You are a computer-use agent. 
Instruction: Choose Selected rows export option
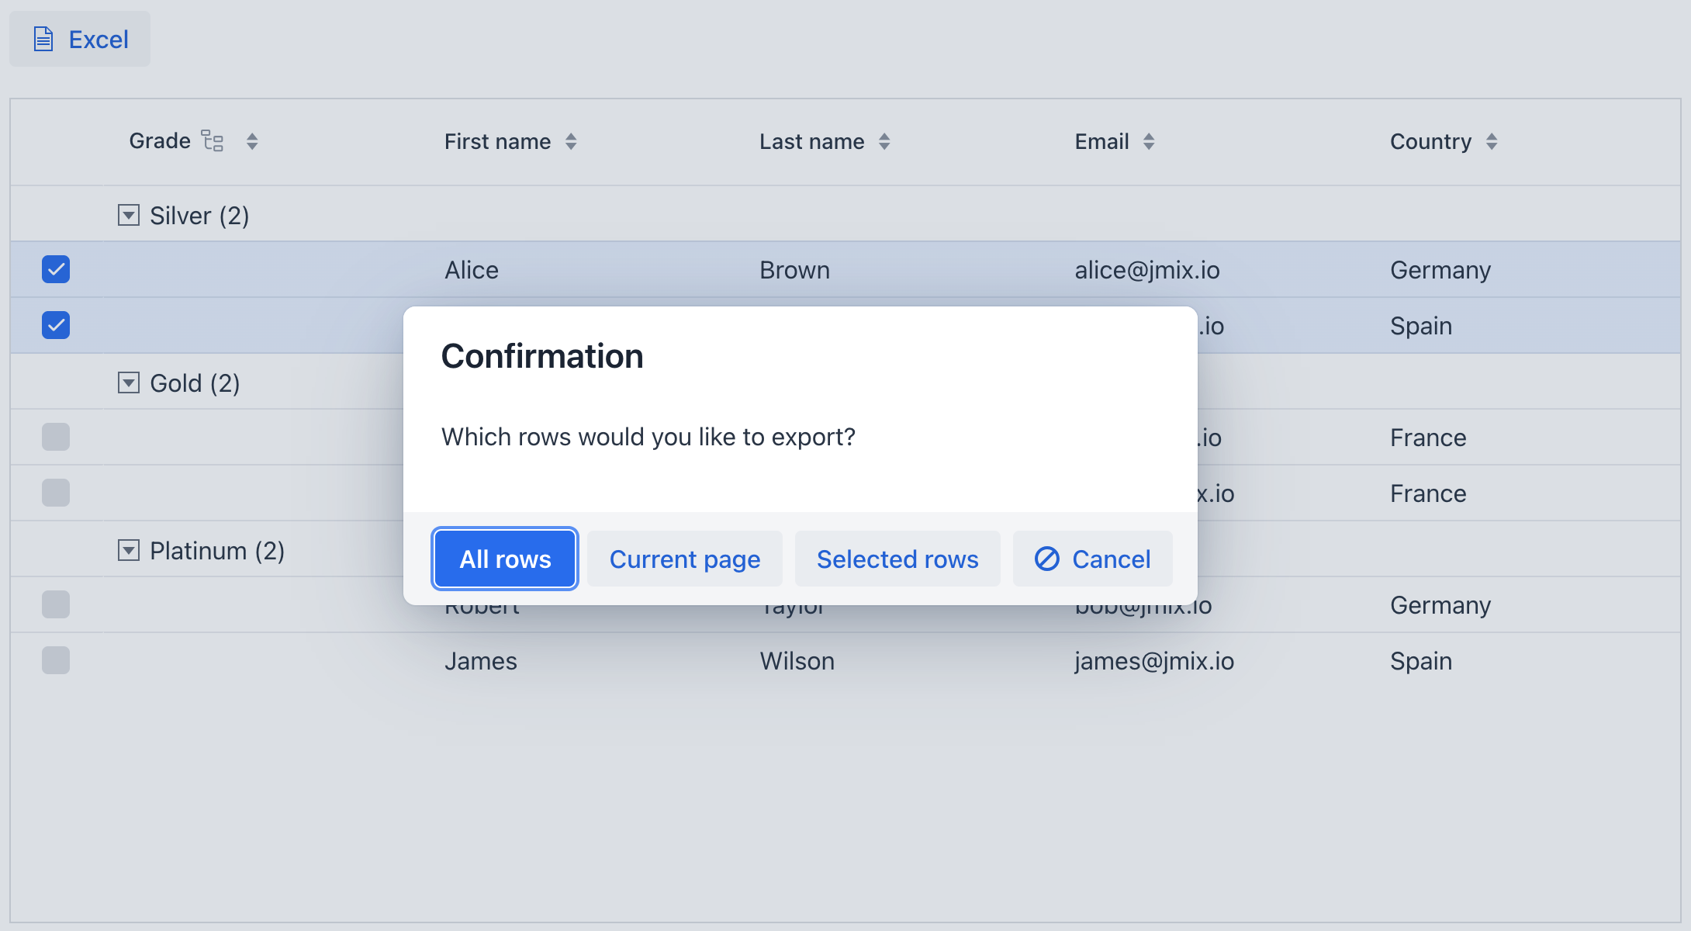coord(897,559)
